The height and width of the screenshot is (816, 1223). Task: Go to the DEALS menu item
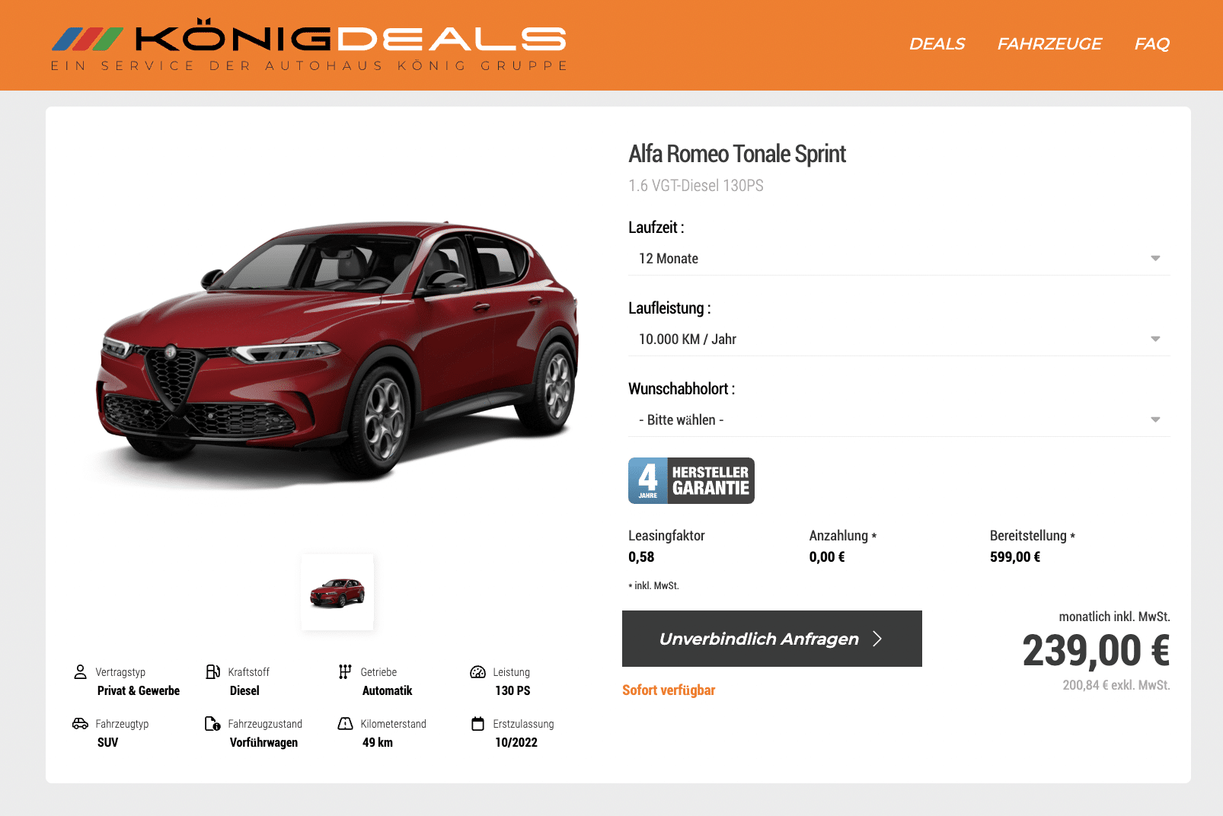pyautogui.click(x=937, y=44)
